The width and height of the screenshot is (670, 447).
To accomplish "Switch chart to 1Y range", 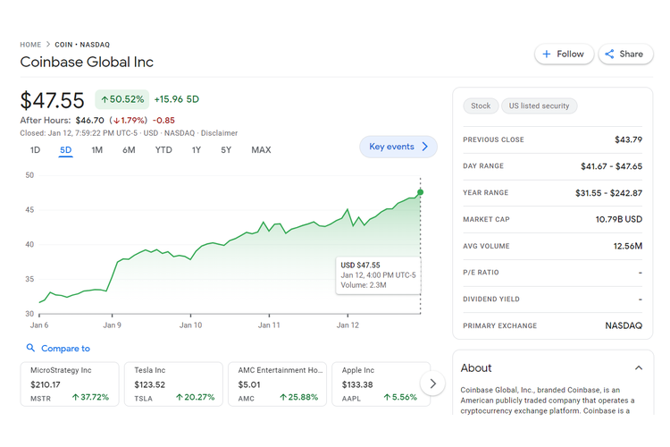I will pos(197,150).
